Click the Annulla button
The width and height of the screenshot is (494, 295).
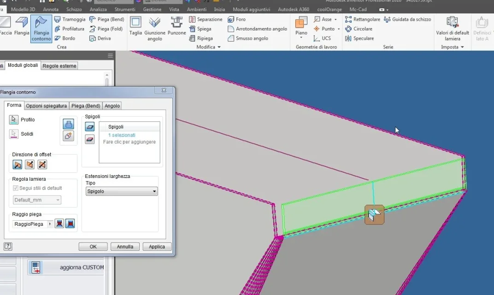125,247
